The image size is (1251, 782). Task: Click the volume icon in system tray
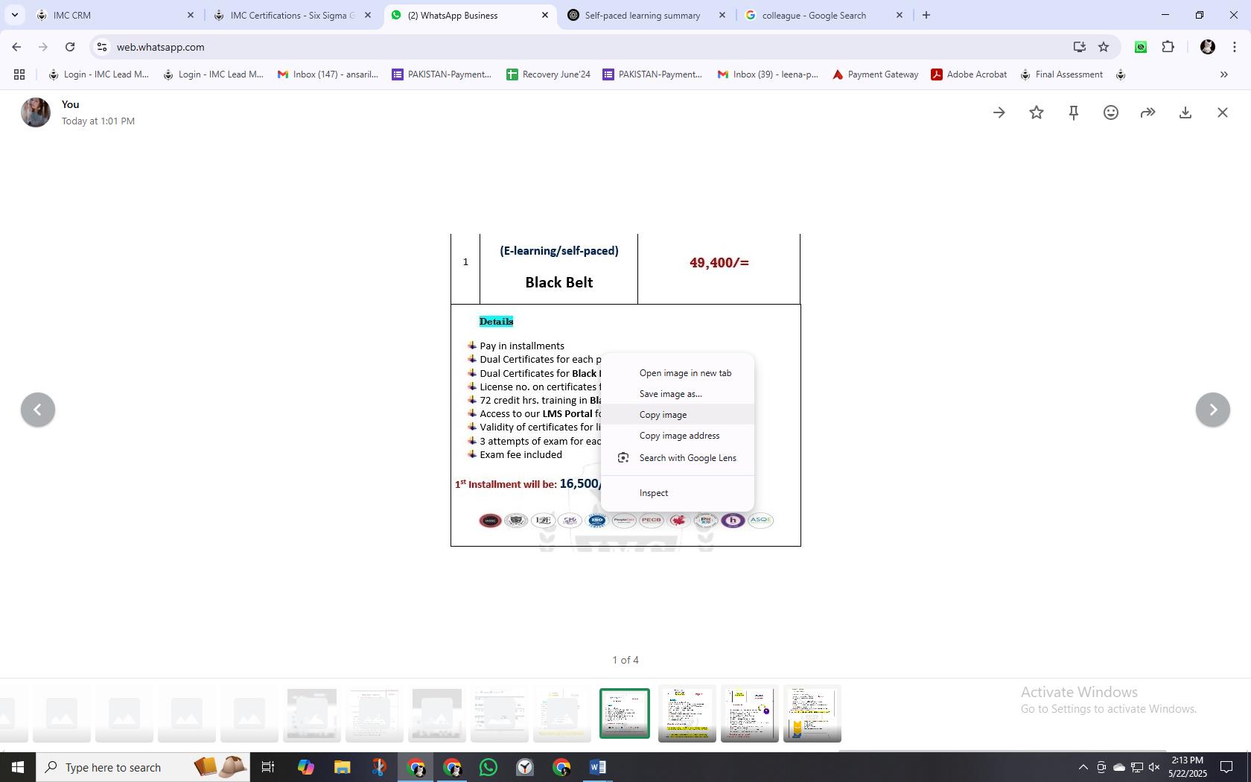pyautogui.click(x=1154, y=767)
